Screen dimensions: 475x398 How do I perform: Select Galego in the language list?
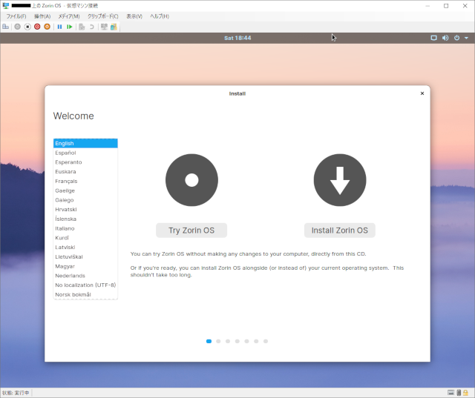[85, 200]
